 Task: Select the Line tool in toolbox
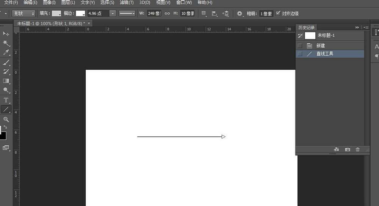point(6,109)
